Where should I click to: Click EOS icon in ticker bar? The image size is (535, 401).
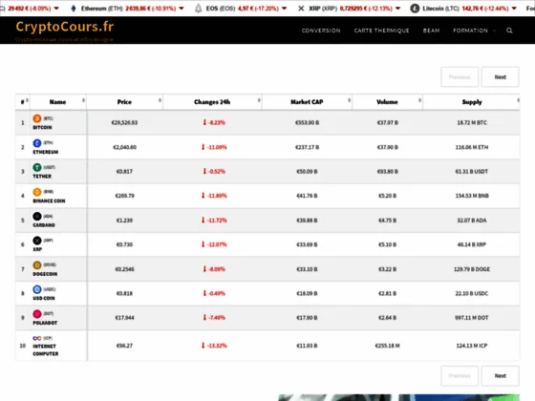(199, 9)
